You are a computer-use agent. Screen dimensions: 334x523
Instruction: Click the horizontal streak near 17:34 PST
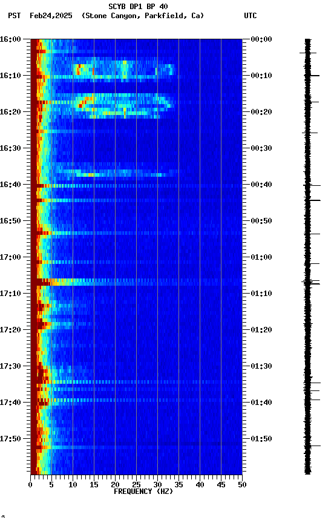coord(136,382)
